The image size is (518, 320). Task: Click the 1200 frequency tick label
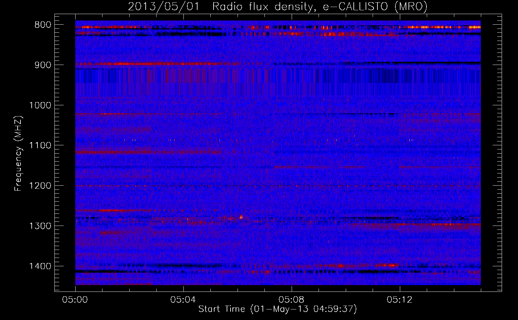(x=40, y=186)
